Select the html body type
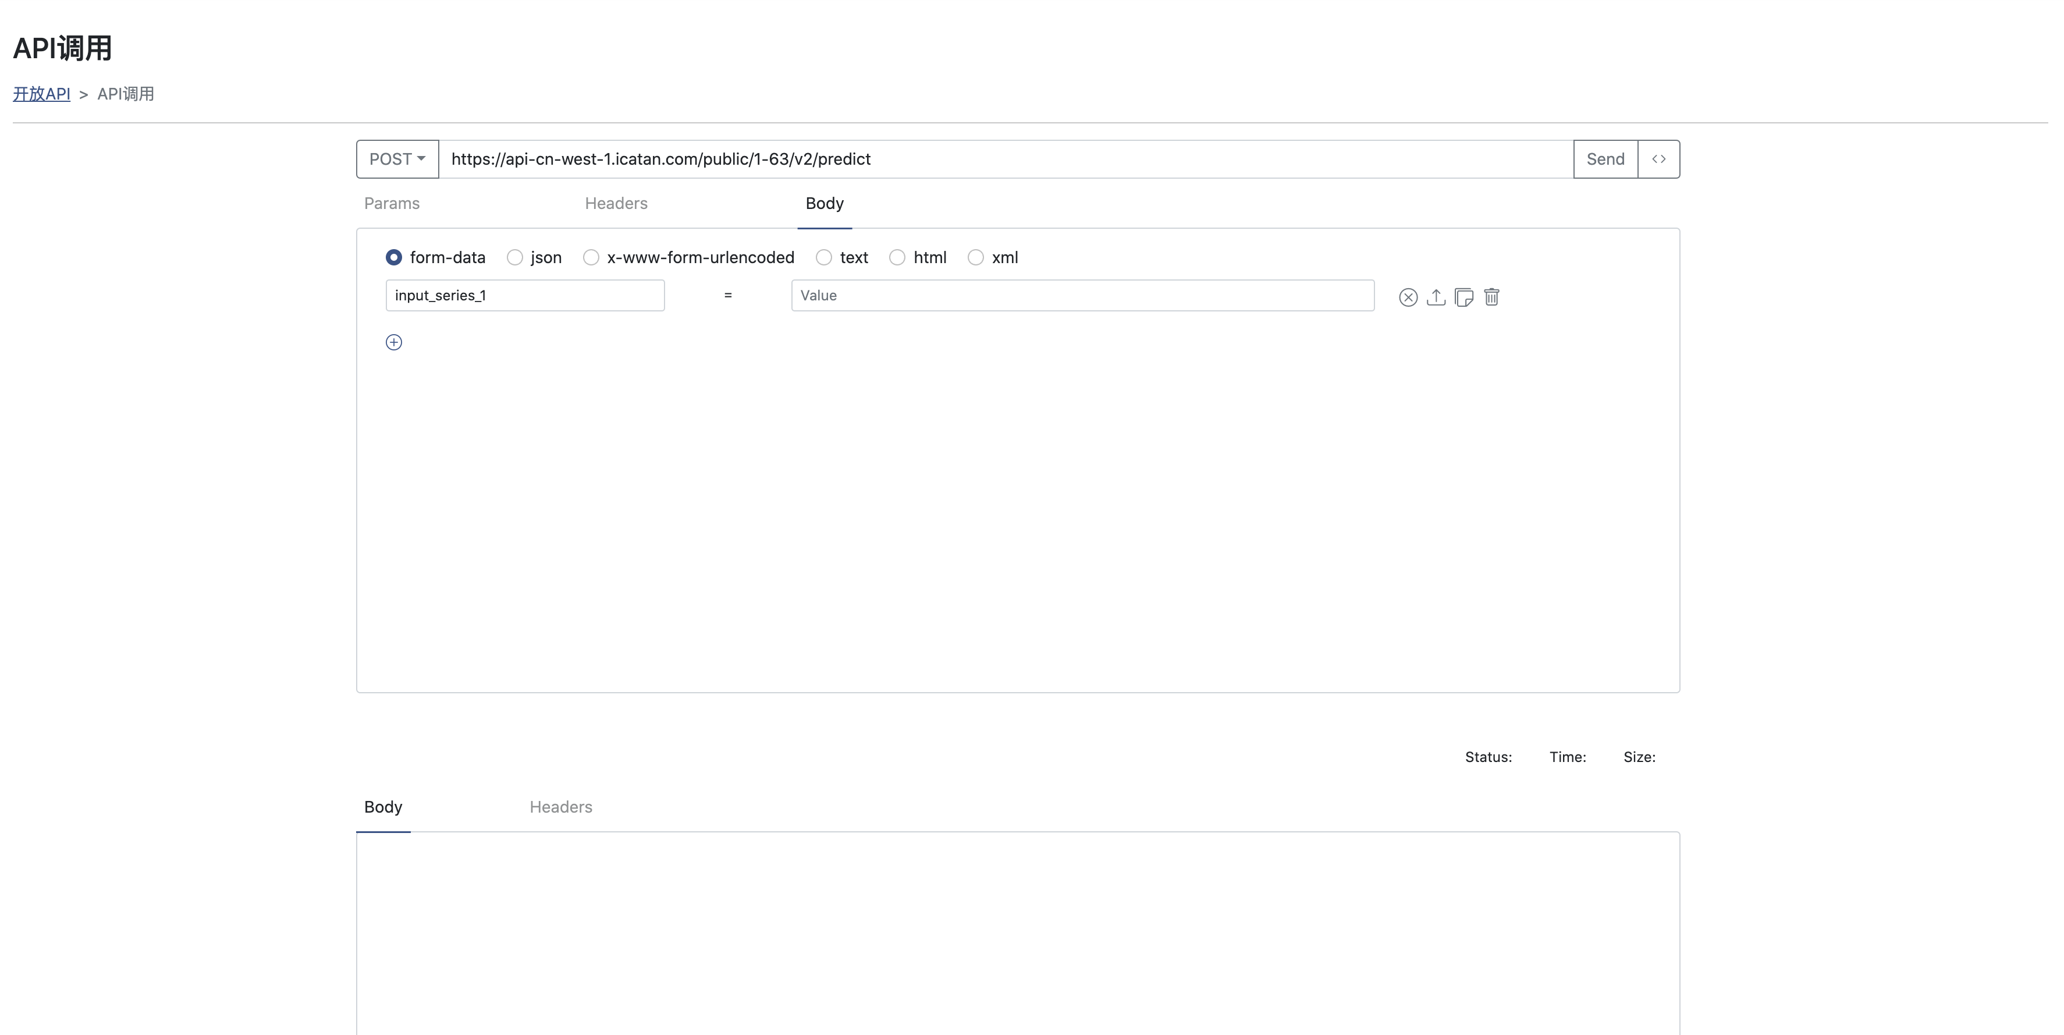This screenshot has width=2064, height=1035. tap(897, 257)
